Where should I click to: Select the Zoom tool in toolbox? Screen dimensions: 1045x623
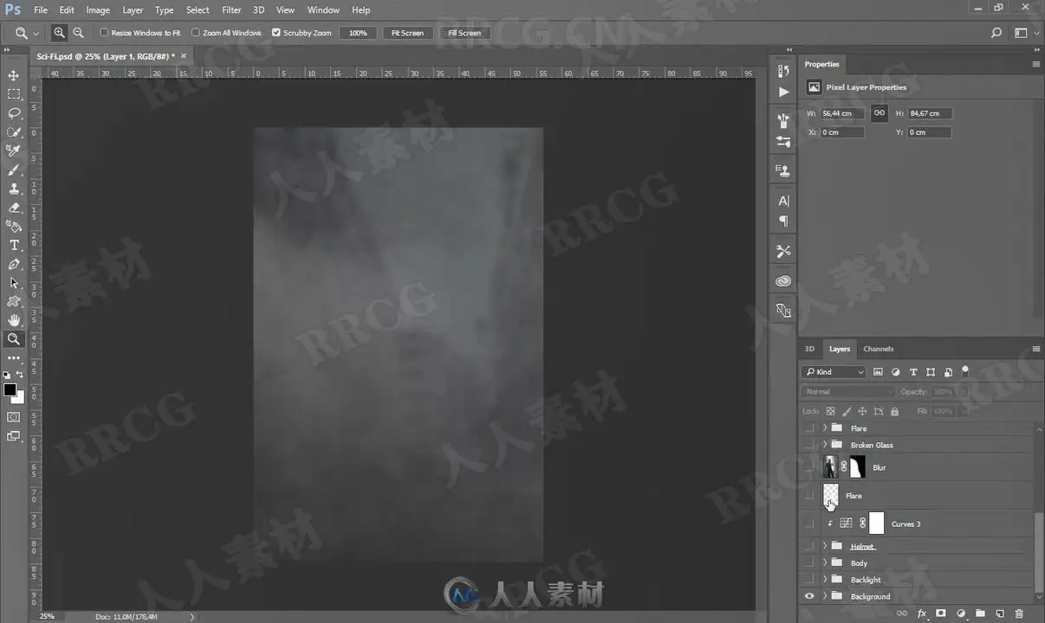pyautogui.click(x=14, y=339)
